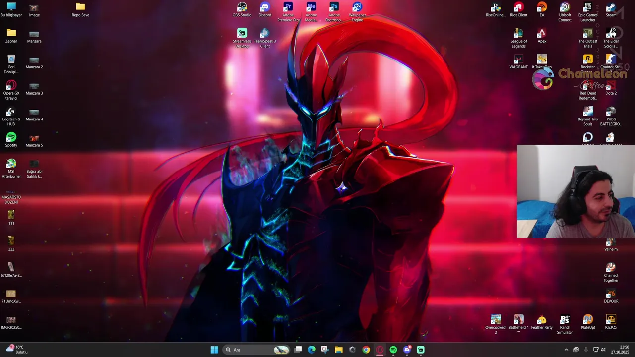
Task: Select the PlateUp! desktop icon
Action: pyautogui.click(x=588, y=322)
